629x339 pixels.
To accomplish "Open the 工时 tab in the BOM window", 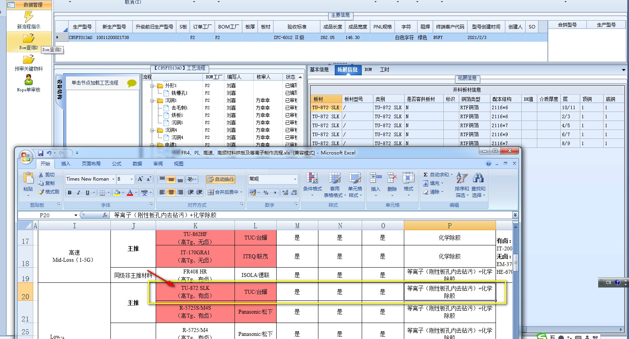I will point(385,69).
